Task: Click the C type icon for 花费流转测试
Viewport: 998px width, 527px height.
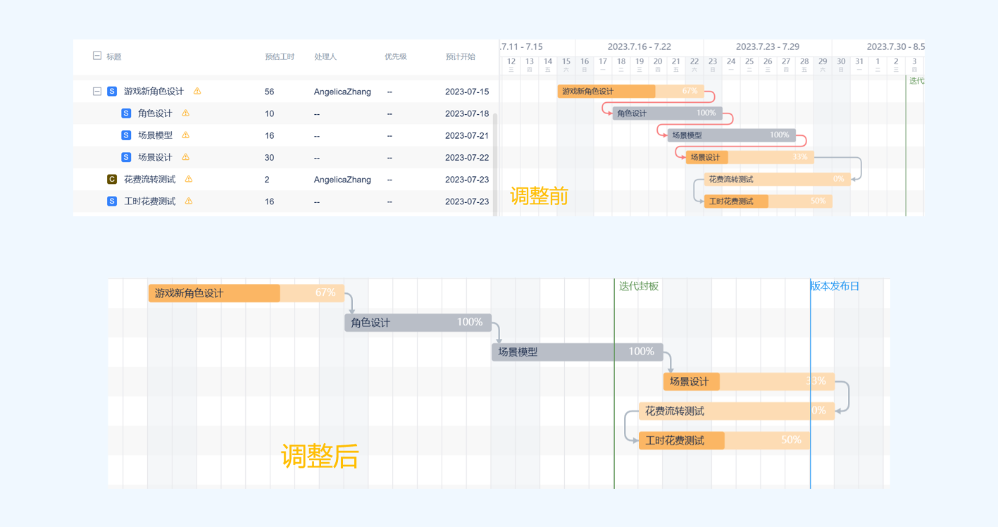Action: point(112,179)
